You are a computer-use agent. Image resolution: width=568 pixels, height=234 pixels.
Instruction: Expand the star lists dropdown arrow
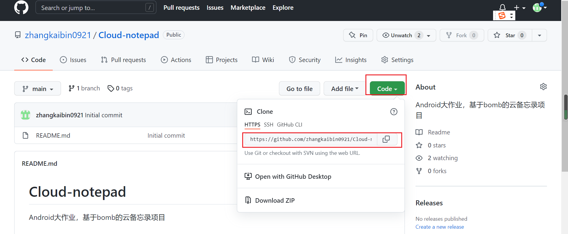point(540,35)
